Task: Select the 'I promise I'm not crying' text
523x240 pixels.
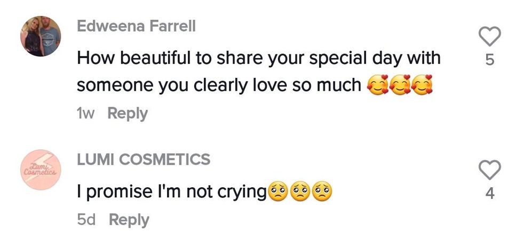Action: [x=171, y=192]
